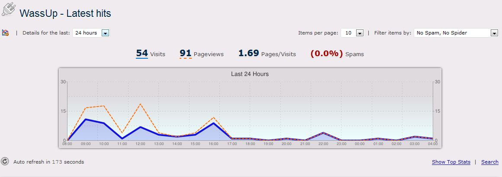The width and height of the screenshot is (502, 177).
Task: Click the 22:00 bump on the graph
Action: [323, 133]
